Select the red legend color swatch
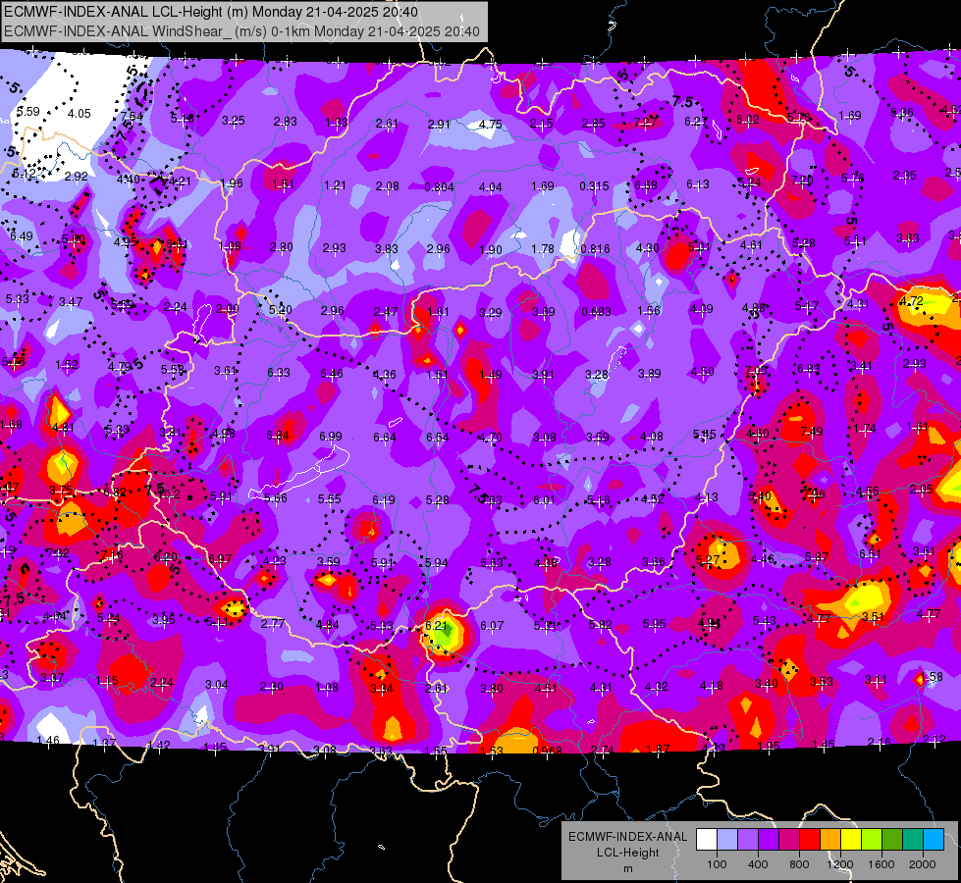 [x=810, y=840]
